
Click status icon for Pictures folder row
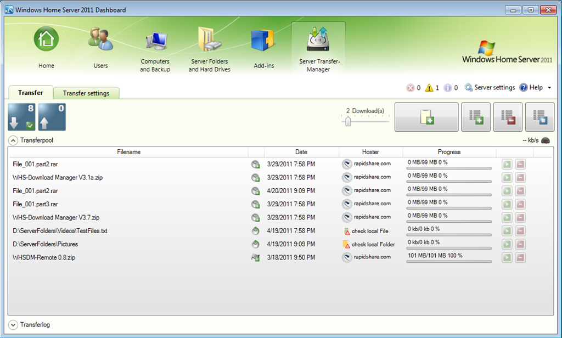pyautogui.click(x=255, y=244)
